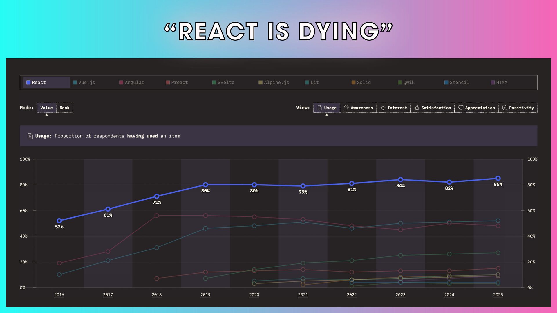Select the Value mode tab
Viewport: 557px width, 313px height.
(46, 108)
